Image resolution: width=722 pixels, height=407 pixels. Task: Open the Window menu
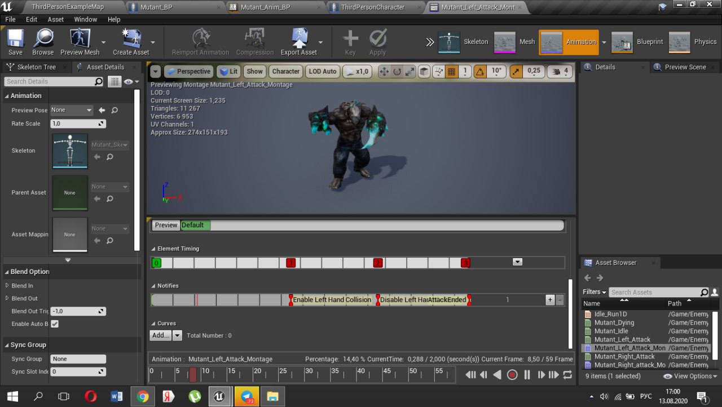pos(86,19)
